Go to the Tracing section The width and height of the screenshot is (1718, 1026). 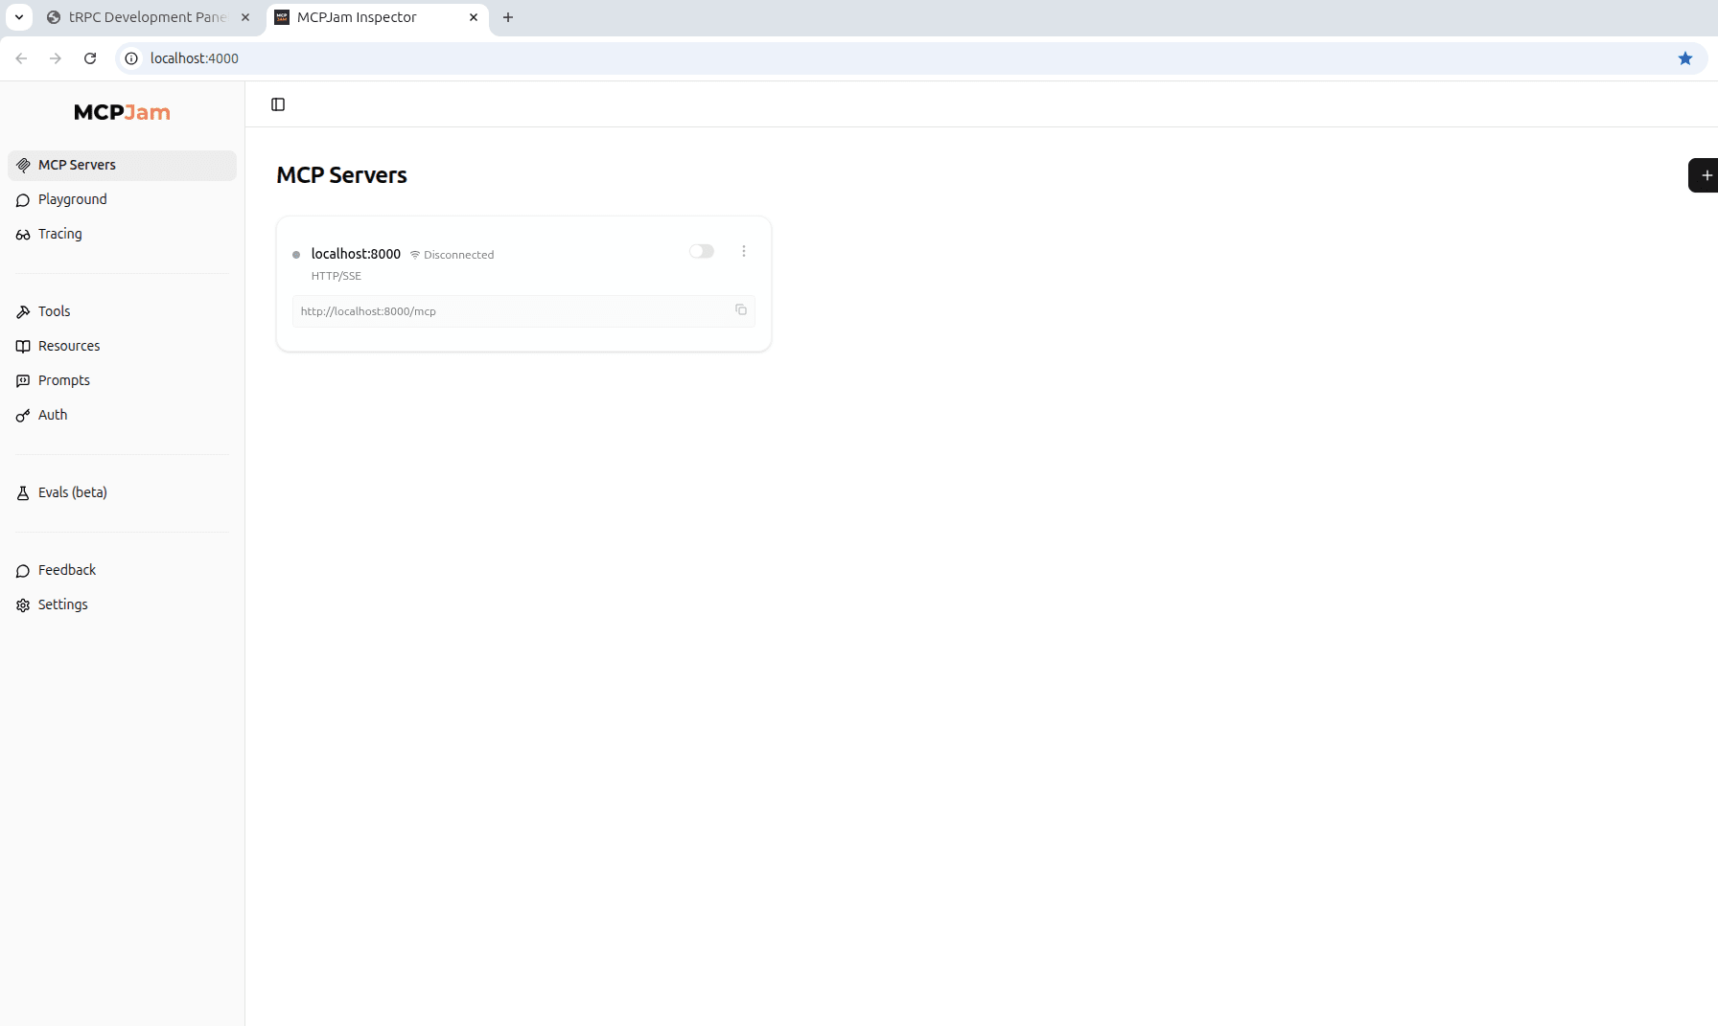pyautogui.click(x=122, y=234)
